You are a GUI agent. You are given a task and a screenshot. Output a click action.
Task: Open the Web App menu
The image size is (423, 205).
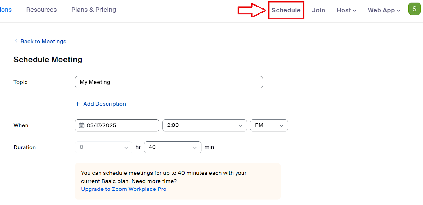click(381, 10)
